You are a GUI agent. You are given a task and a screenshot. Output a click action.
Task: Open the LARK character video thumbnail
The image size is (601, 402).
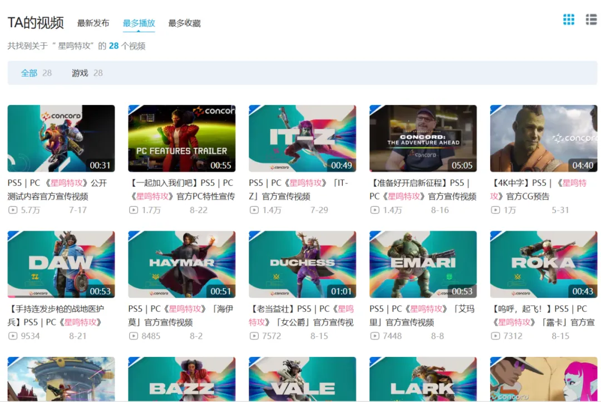tap(423, 379)
